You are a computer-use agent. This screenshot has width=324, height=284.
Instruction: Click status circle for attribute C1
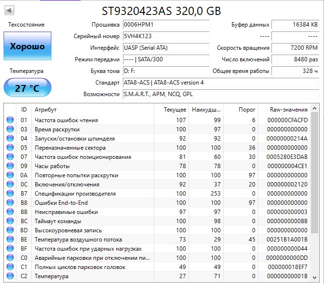(10, 267)
